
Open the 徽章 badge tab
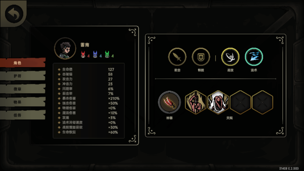point(23,89)
